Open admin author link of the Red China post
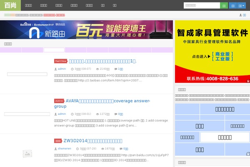This screenshot has height=167, width=250. (x=62, y=69)
